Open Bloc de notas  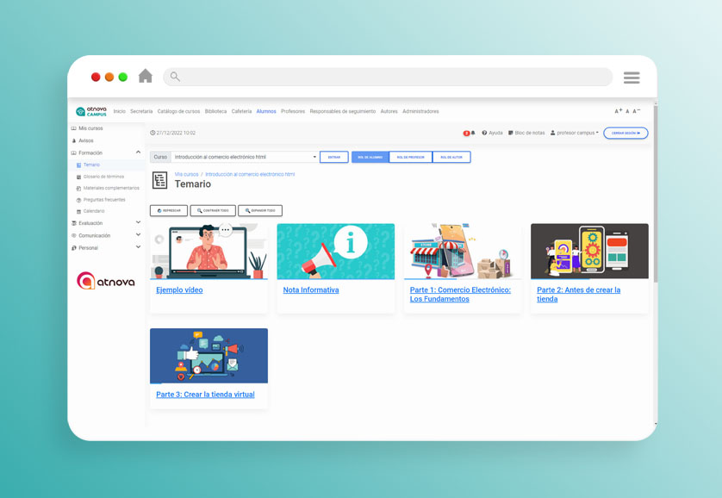coord(526,133)
